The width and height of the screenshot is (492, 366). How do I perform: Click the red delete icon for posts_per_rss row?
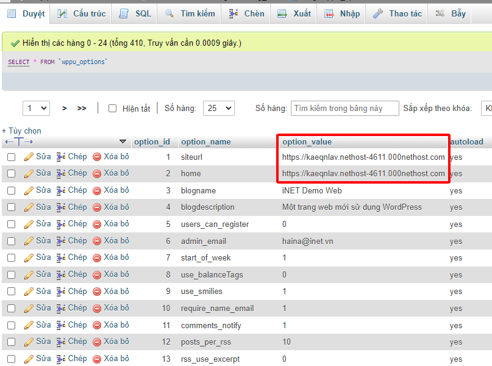97,342
